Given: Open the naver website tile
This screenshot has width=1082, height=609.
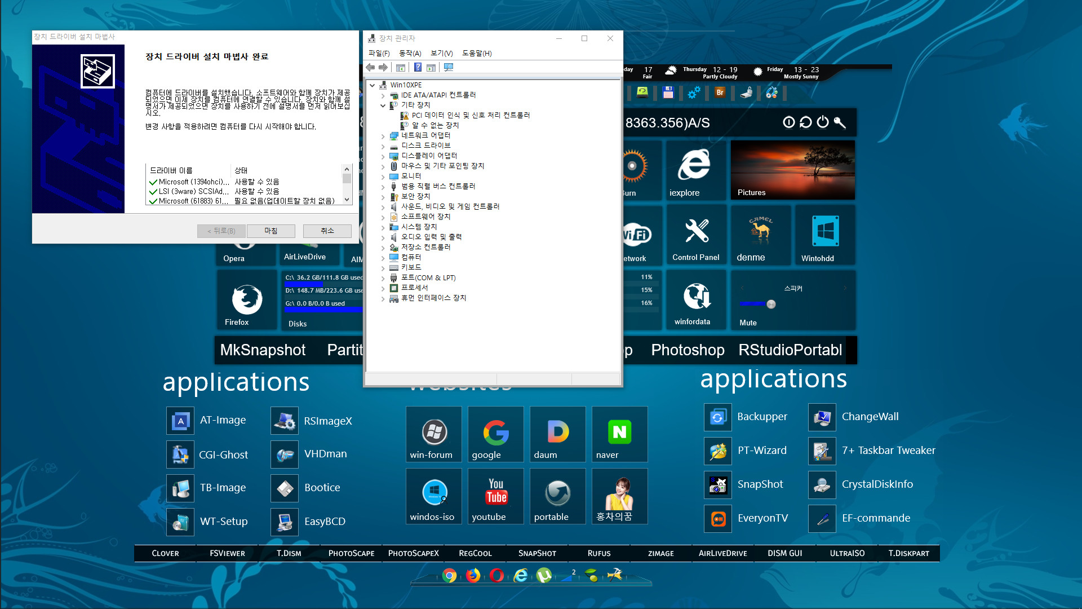Looking at the screenshot, I should (x=619, y=434).
